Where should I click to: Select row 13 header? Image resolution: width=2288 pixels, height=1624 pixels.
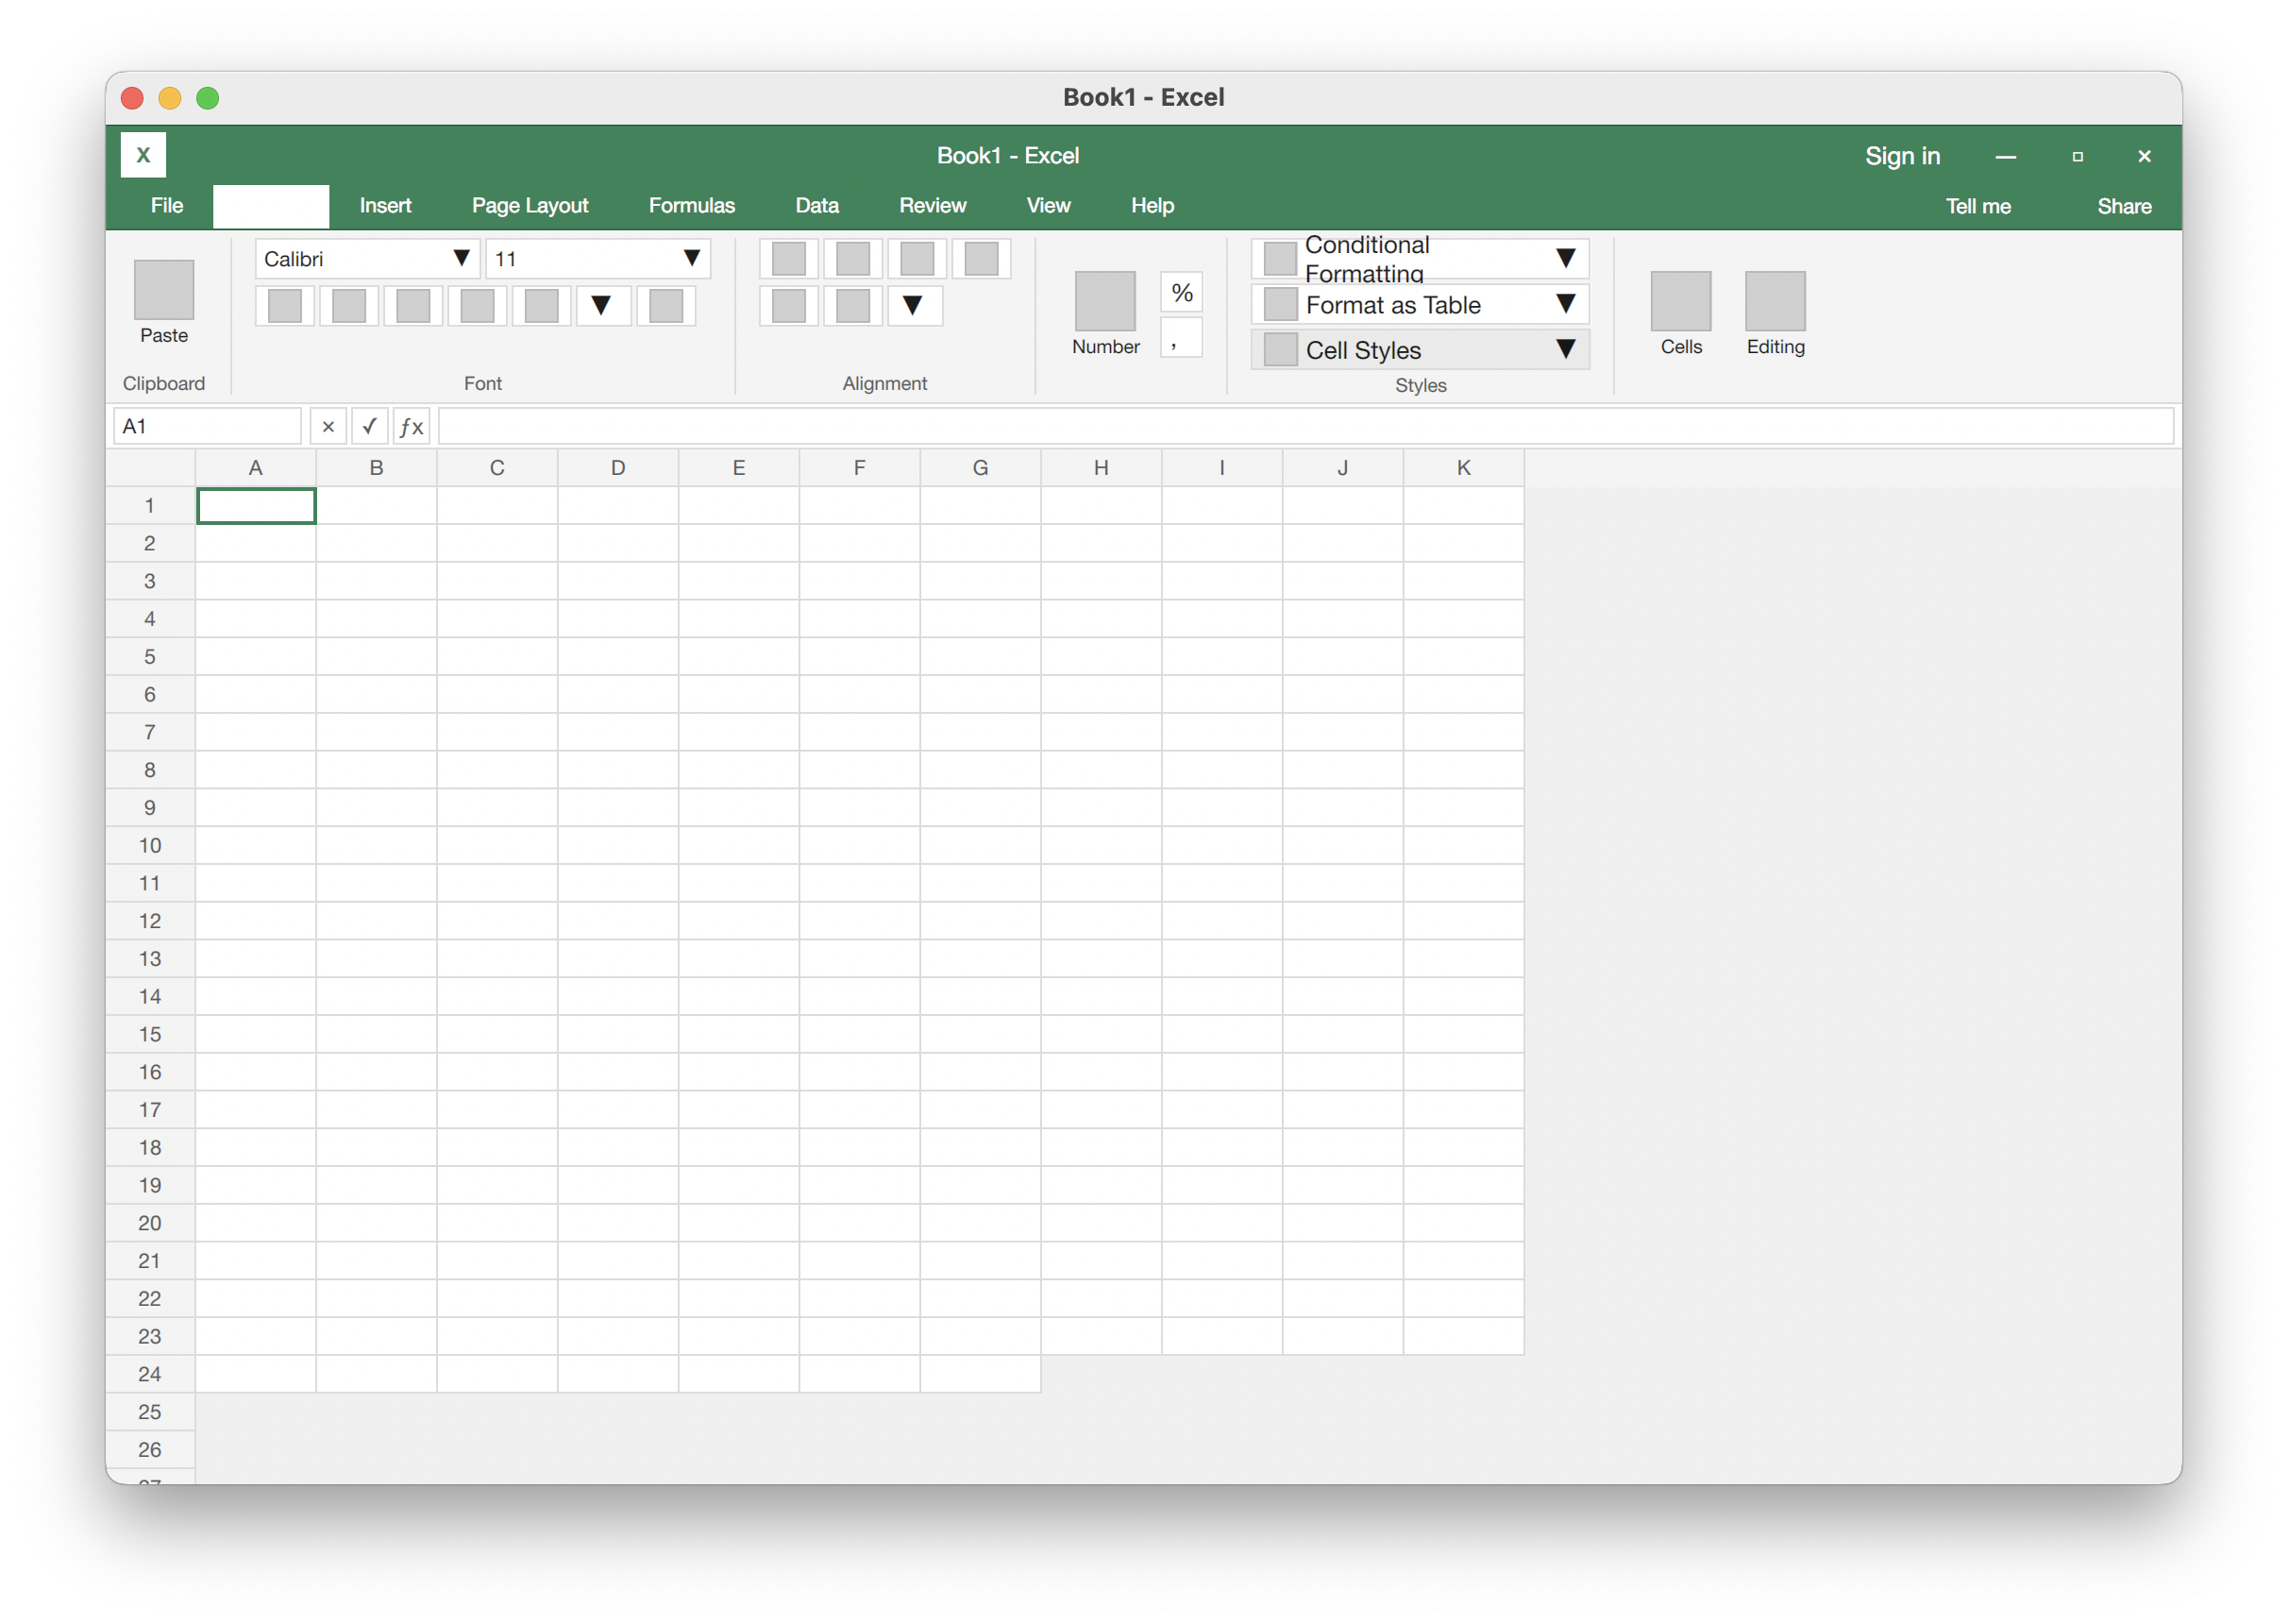pyautogui.click(x=151, y=959)
